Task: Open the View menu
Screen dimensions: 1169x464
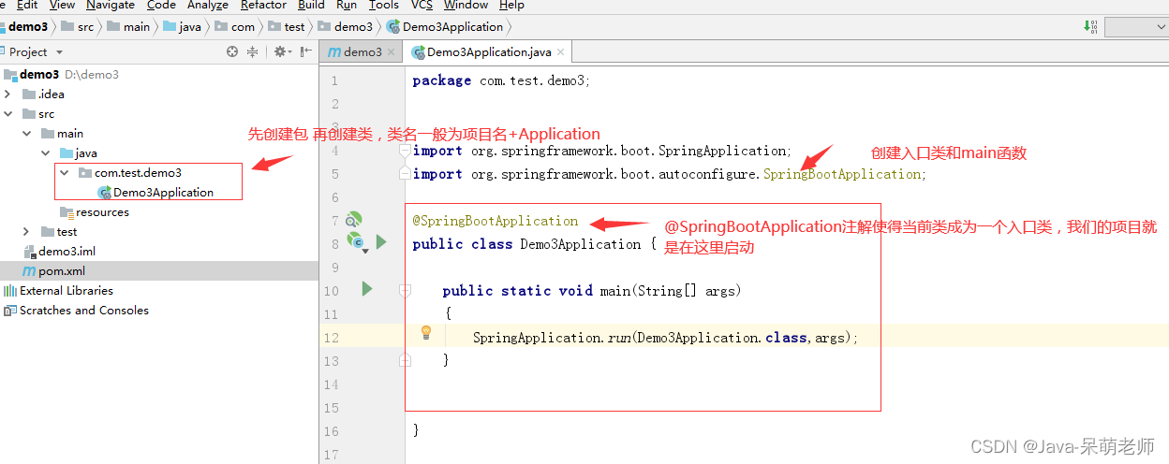Action: (x=62, y=5)
